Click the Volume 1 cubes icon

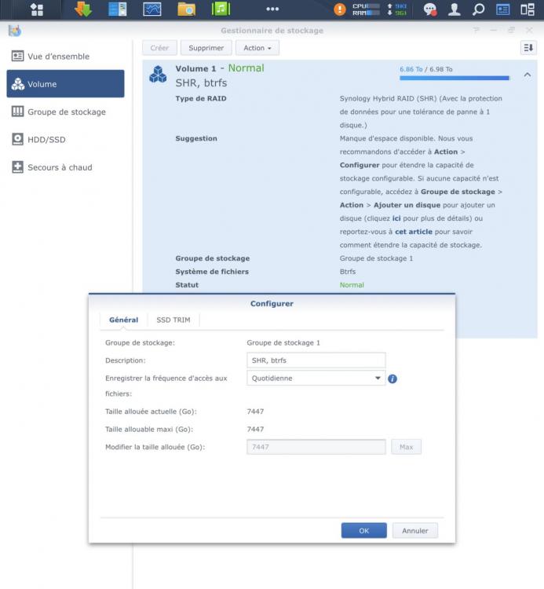158,74
